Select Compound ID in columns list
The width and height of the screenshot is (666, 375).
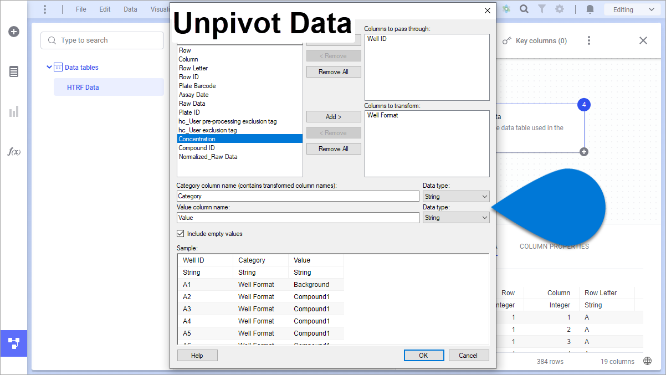tap(240, 148)
